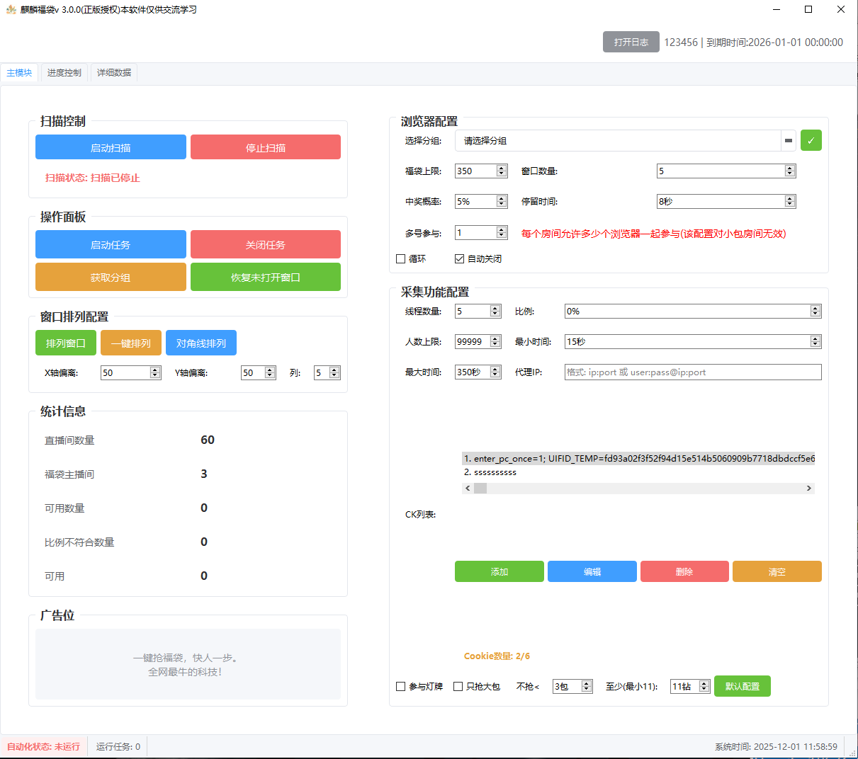The width and height of the screenshot is (858, 759).
Task: Switch to the 进度控制 tab
Action: tap(64, 73)
